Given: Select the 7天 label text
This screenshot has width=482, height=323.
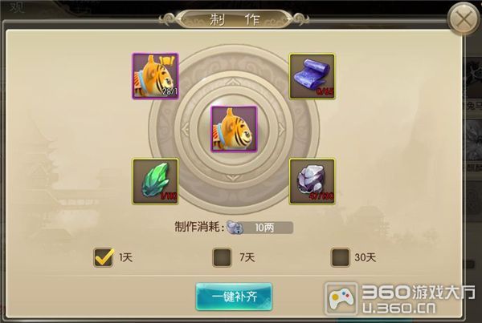Looking at the screenshot, I should [x=247, y=257].
